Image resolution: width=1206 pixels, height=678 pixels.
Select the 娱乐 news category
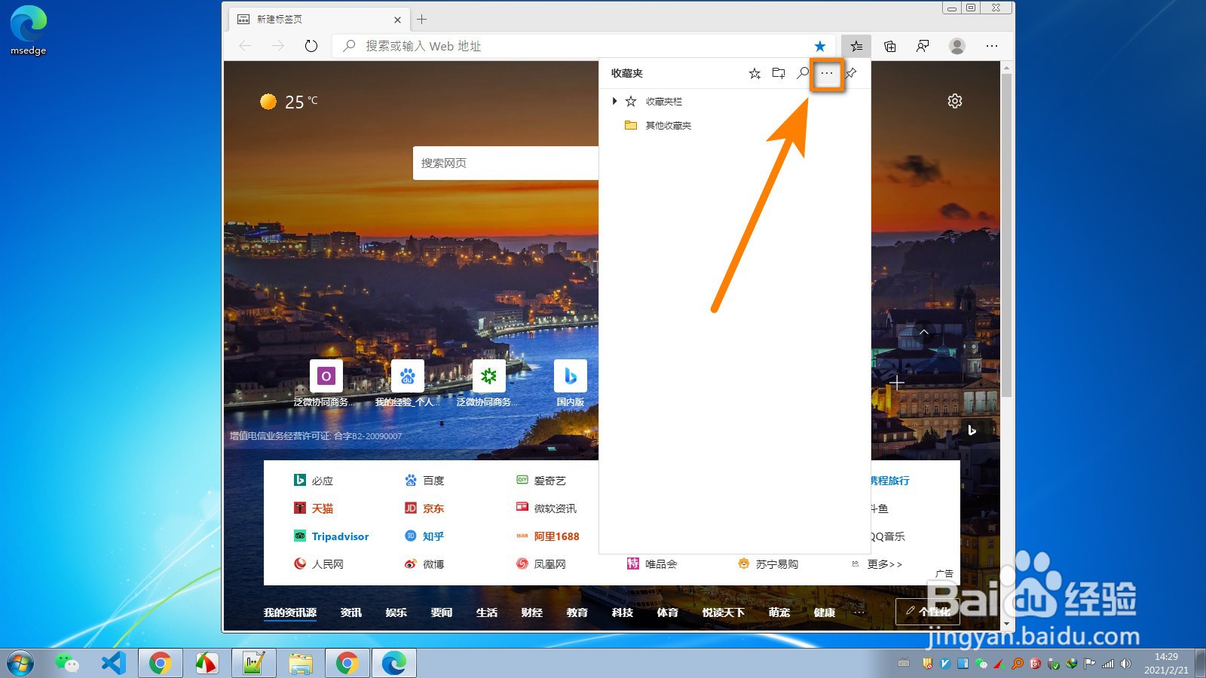[396, 612]
